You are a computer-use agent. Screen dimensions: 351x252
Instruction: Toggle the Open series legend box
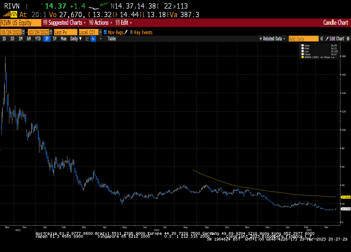303,46
